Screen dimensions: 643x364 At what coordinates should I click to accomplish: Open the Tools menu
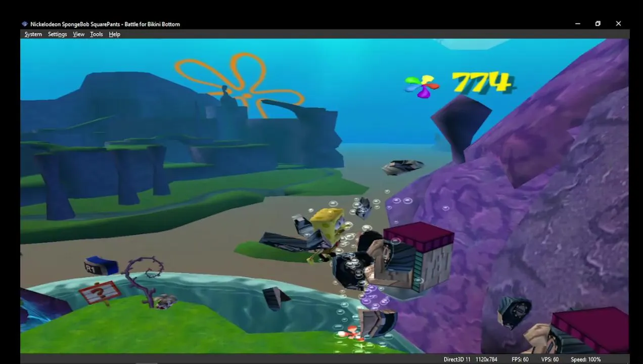click(96, 34)
